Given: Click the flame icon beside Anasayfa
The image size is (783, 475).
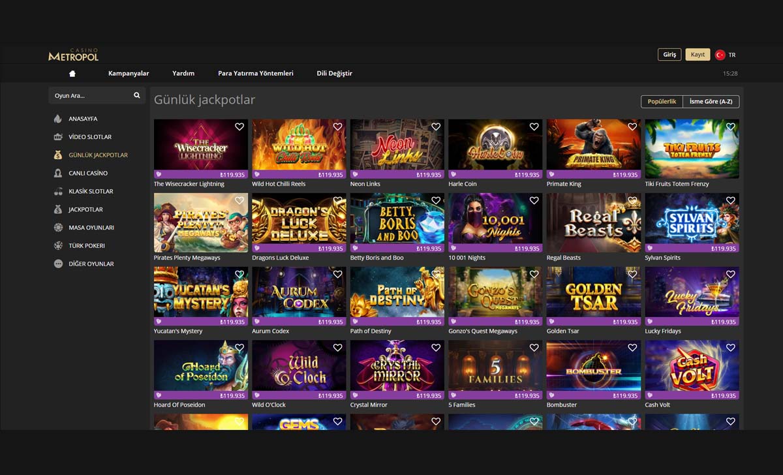Looking at the screenshot, I should [58, 119].
